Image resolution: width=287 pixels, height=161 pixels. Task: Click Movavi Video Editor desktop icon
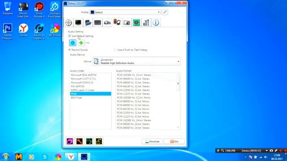23,10
